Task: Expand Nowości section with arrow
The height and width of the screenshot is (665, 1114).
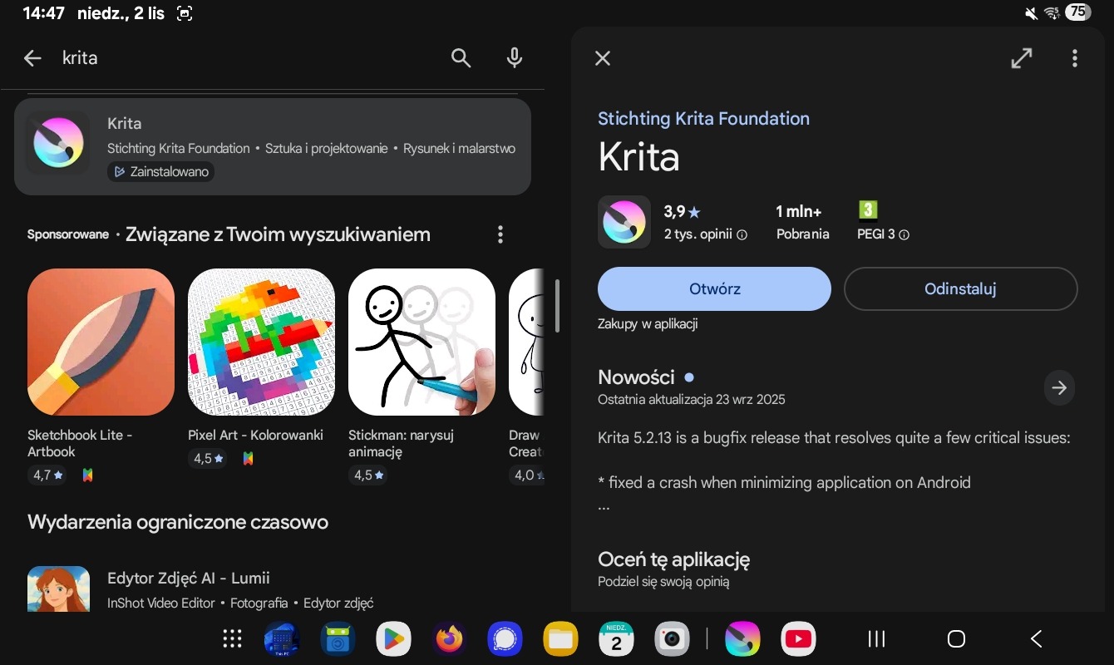Action: [x=1058, y=387]
